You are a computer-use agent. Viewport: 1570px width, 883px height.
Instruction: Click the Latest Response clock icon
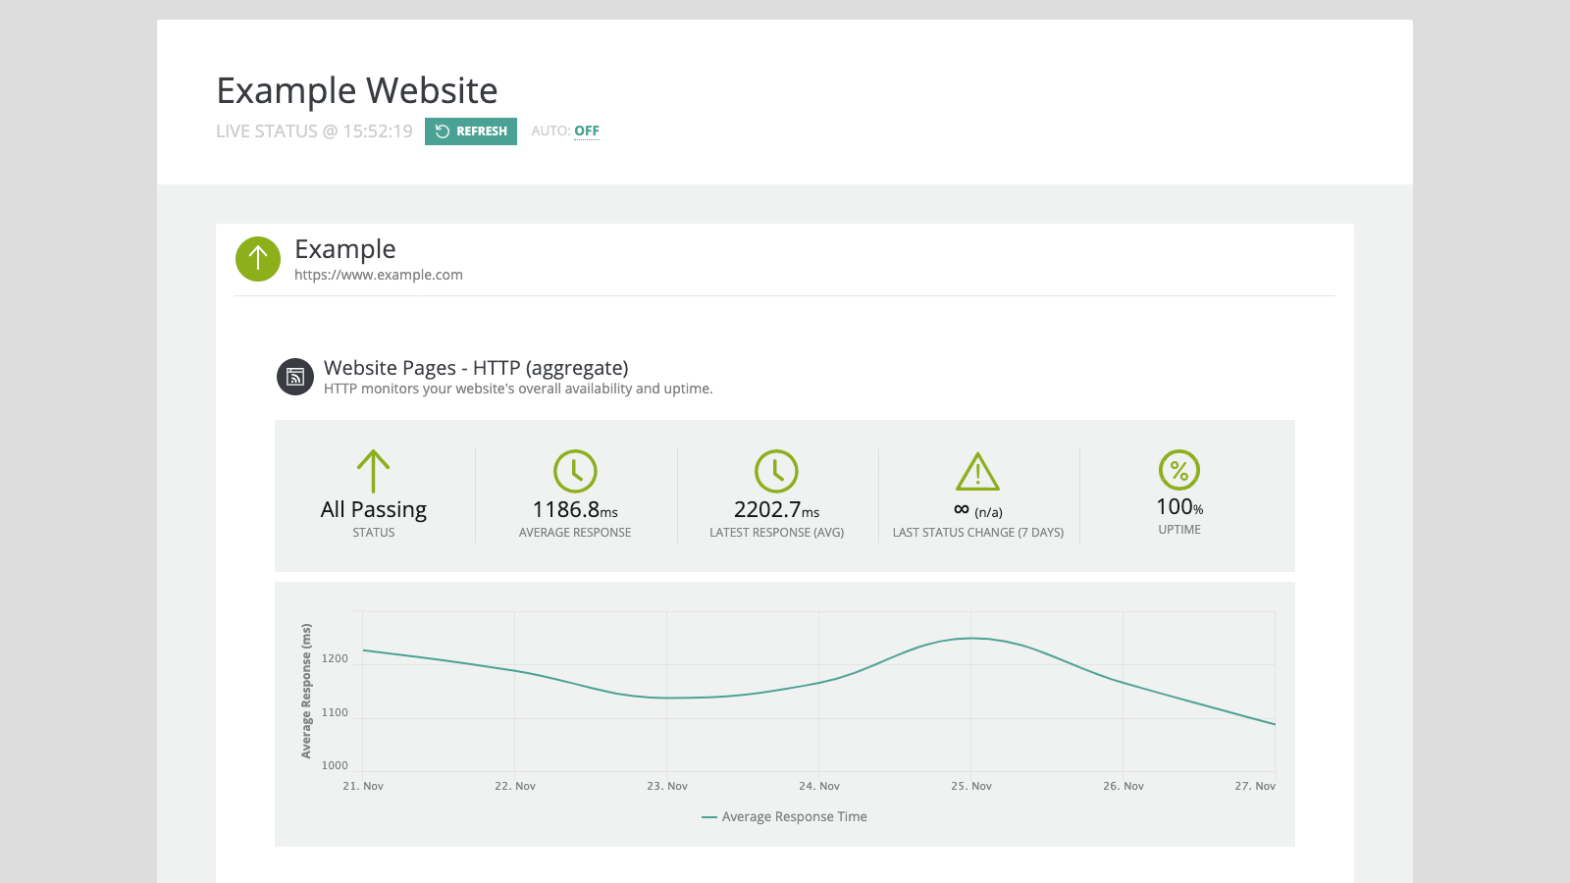(x=776, y=471)
